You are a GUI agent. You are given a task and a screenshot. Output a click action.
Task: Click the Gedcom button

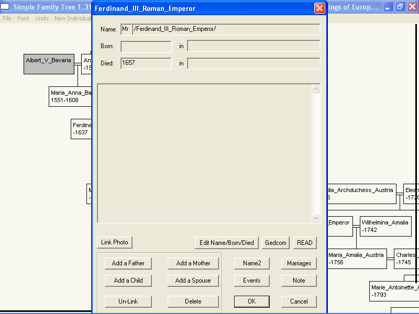coord(275,243)
